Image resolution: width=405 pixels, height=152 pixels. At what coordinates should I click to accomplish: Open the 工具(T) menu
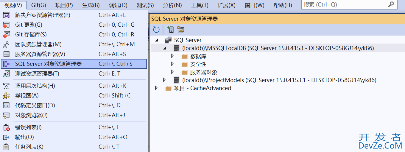[200, 5]
